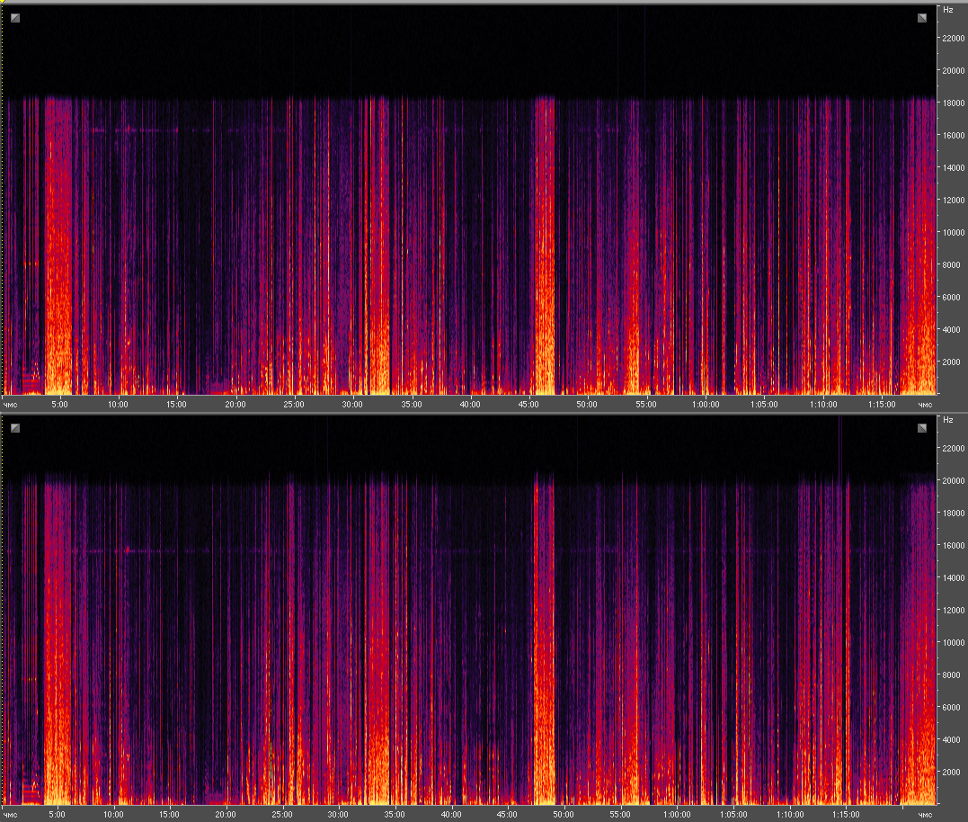Click 45:00 on the upper spectrogram's time ruler

[528, 405]
